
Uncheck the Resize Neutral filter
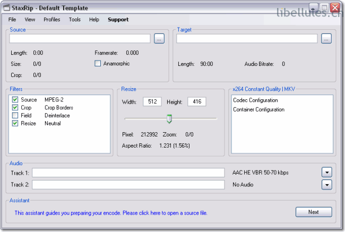15,123
